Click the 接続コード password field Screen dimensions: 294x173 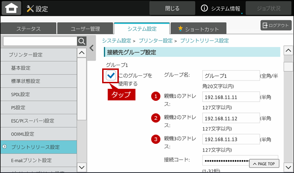(240, 161)
